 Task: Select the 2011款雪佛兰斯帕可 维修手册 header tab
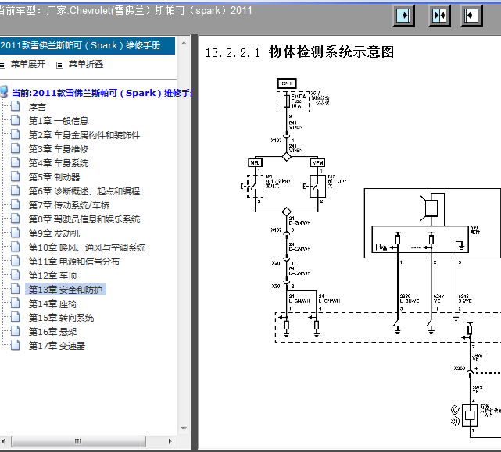(x=88, y=45)
